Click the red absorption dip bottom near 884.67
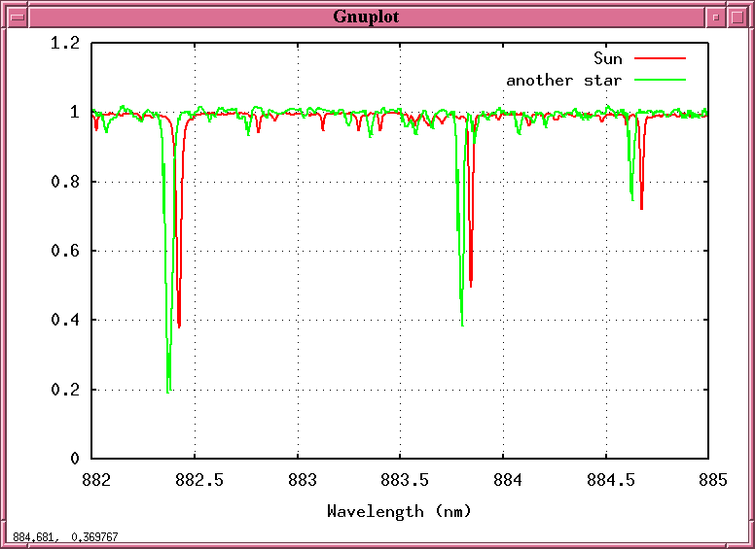 [641, 206]
